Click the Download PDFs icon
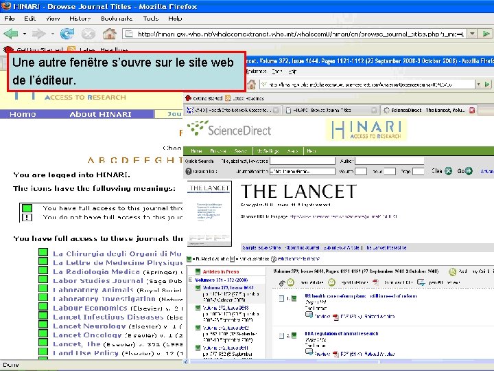 [375, 282]
